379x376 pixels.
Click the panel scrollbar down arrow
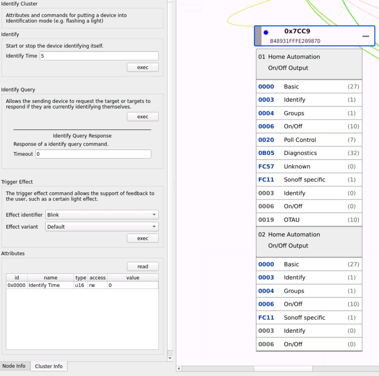(170, 358)
